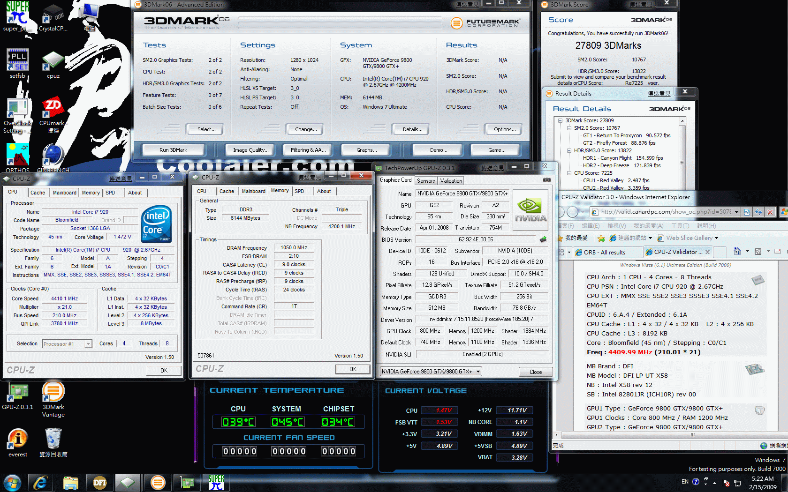Open the CPUmark shortcut on desktop
The height and width of the screenshot is (492, 788).
(53, 116)
